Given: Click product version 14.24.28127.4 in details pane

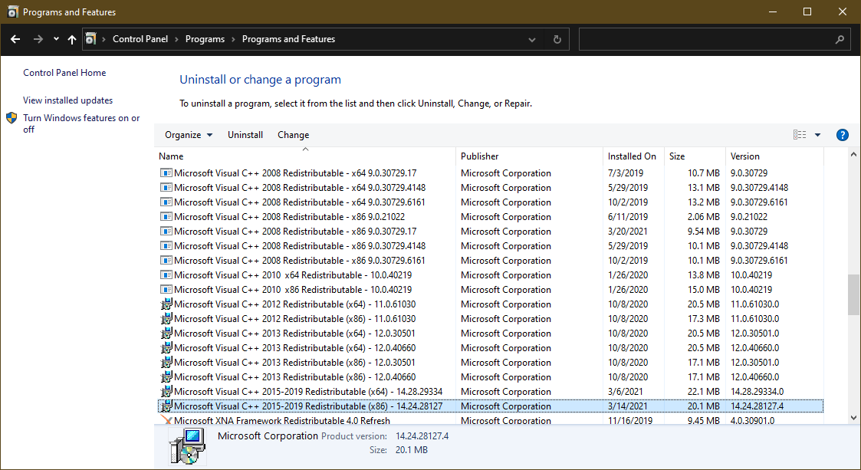Looking at the screenshot, I should [422, 436].
